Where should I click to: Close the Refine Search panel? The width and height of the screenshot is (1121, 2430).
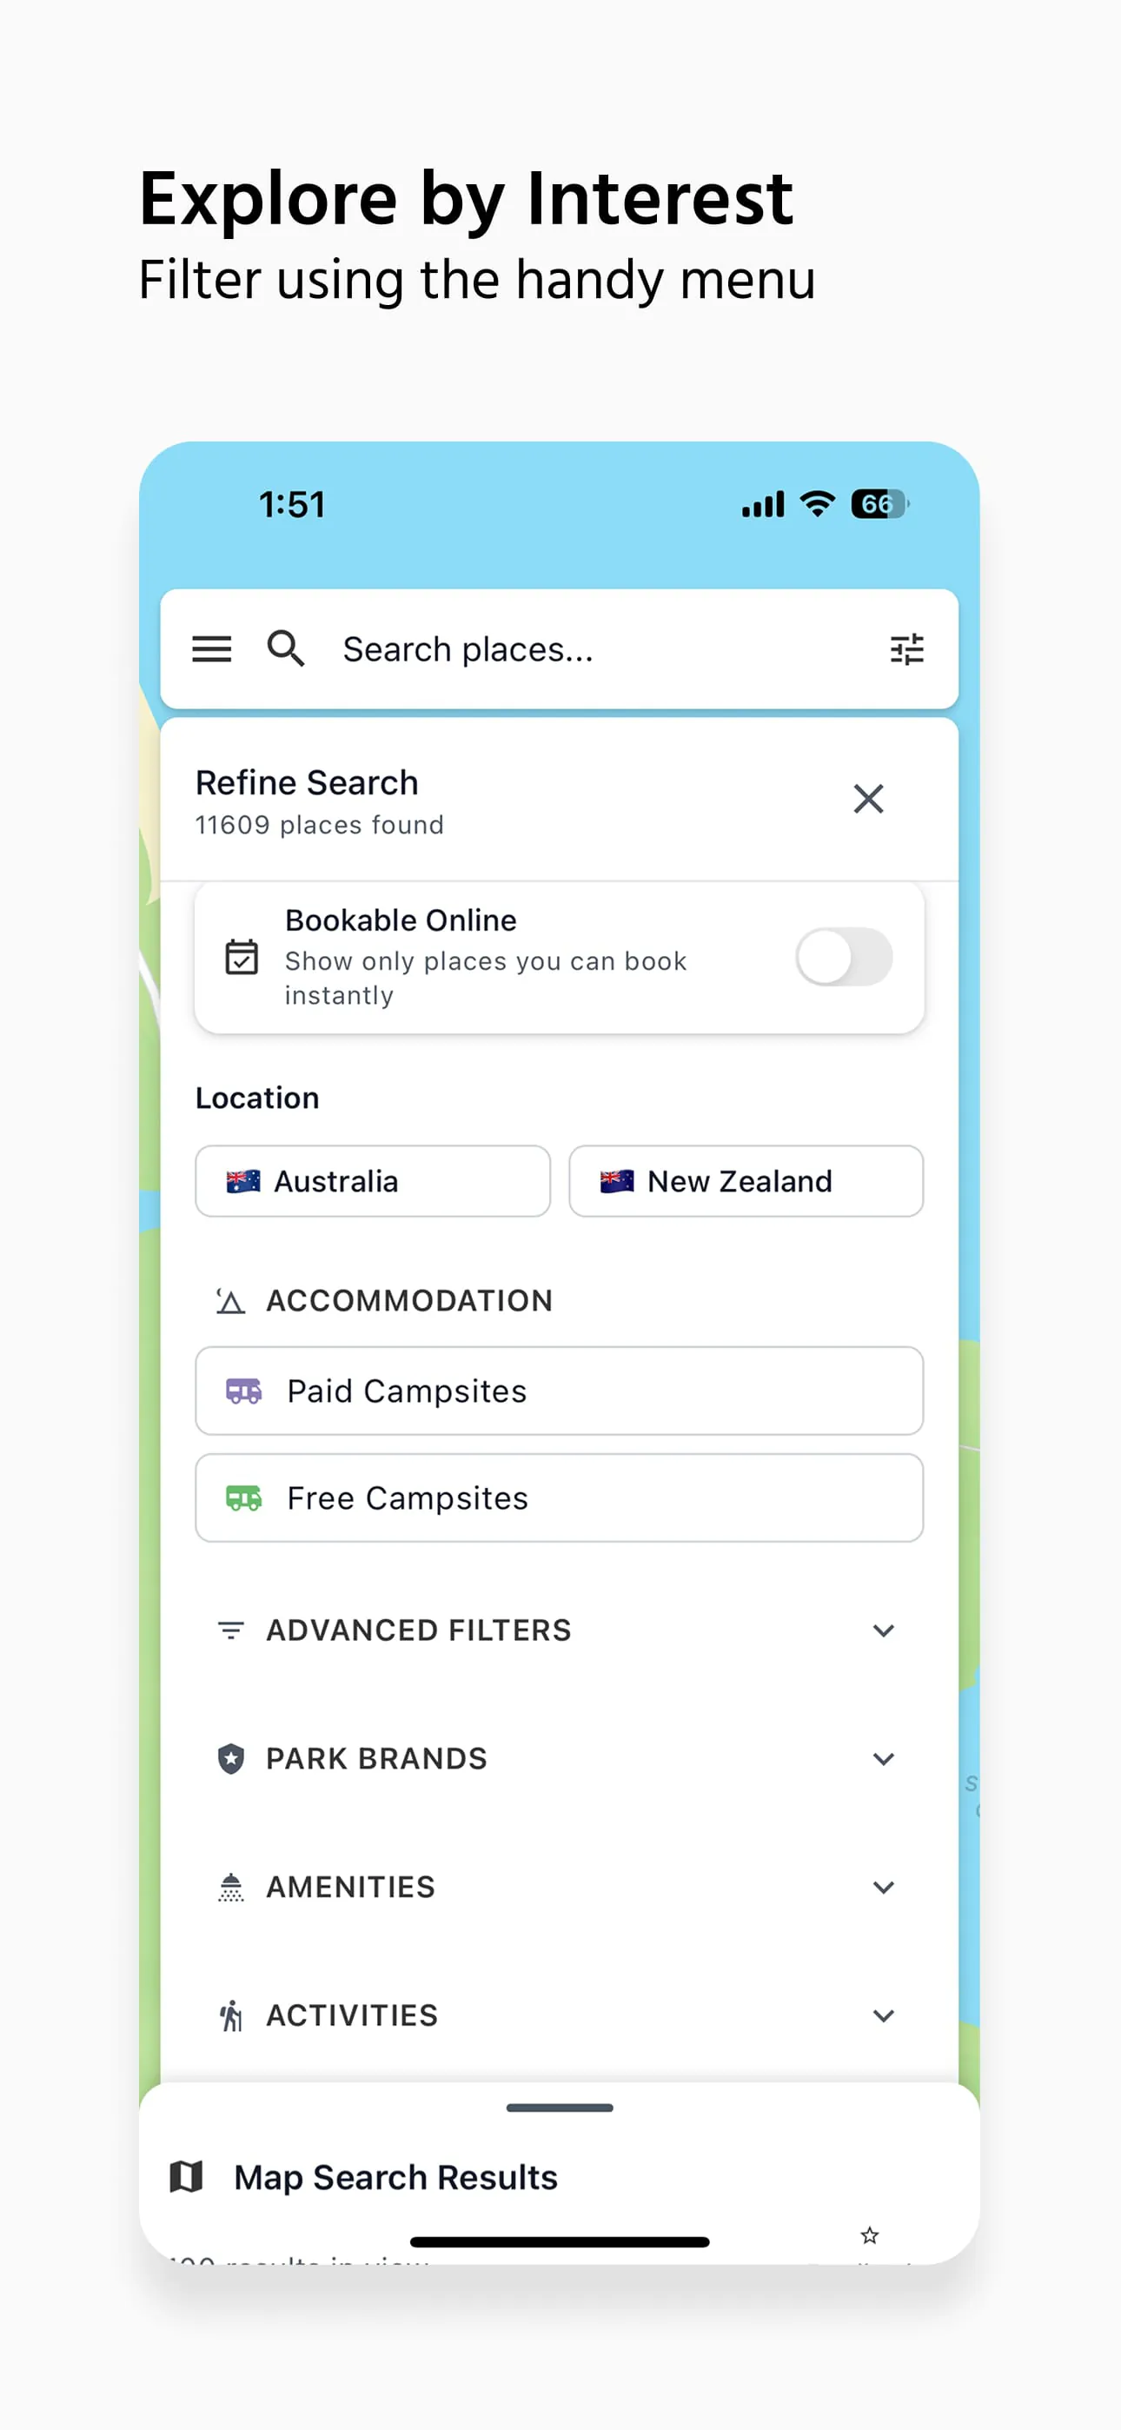click(868, 799)
